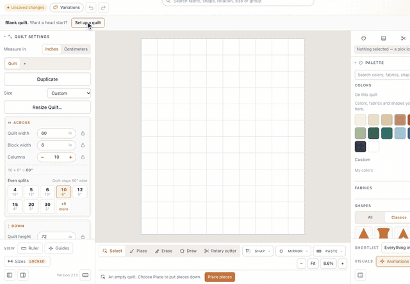Screen dimensions: 410x284
Task: Click the Block width input field
Action: coord(56,145)
